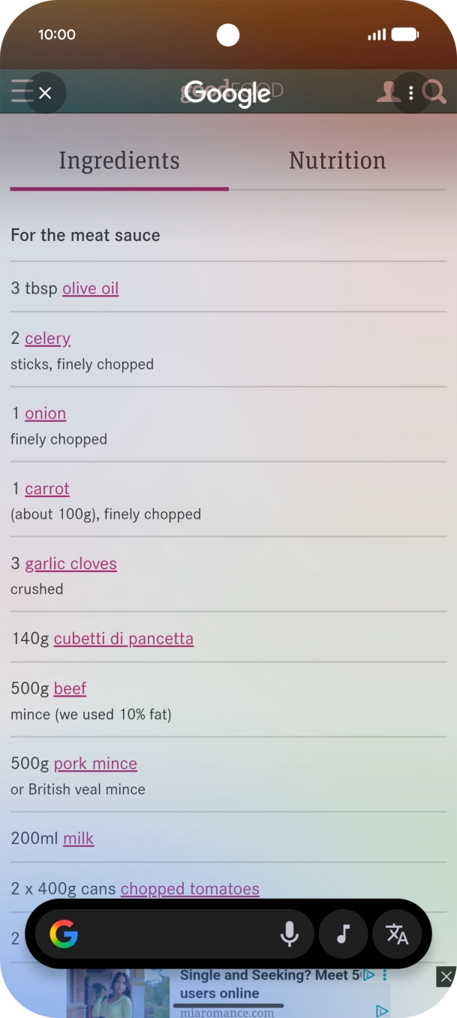
Task: Switch to the Nutrition tab
Action: coord(337,161)
